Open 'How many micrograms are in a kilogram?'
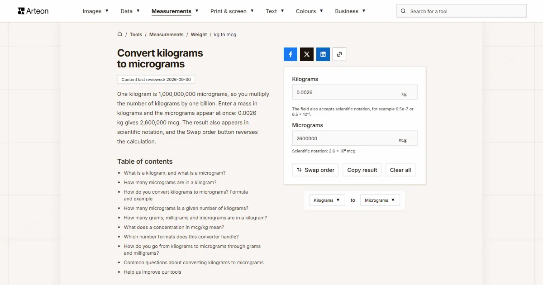Image resolution: width=543 pixels, height=285 pixels. click(170, 182)
